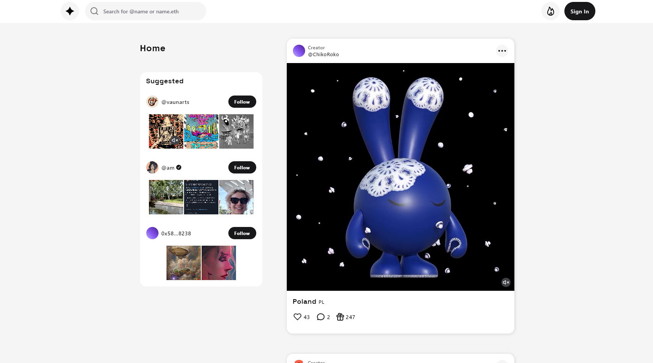
Task: Open @am sunglasses selfie thumbnail
Action: click(x=236, y=197)
